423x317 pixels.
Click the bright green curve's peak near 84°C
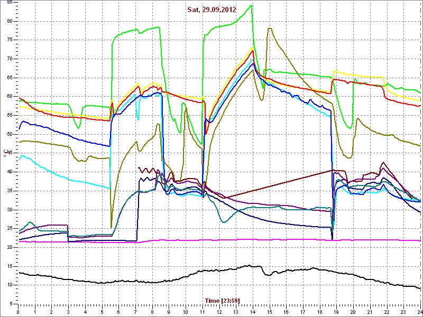[252, 5]
